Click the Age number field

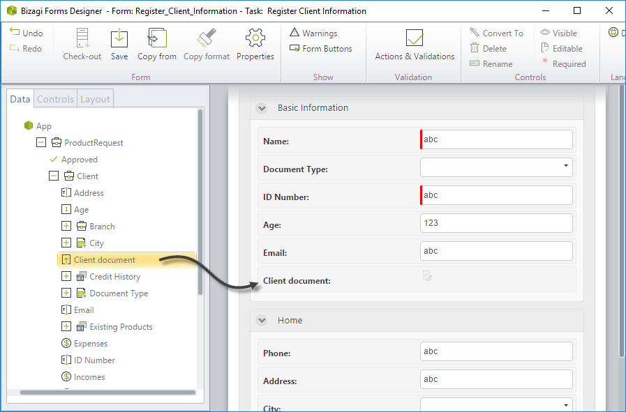coord(496,223)
